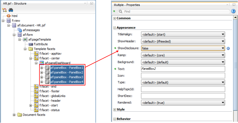Expand the Common properties section
This screenshot has width=238, height=123.
[x=115, y=18]
